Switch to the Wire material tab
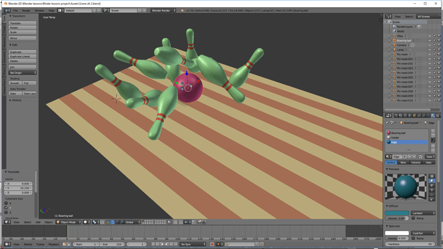 click(403, 162)
